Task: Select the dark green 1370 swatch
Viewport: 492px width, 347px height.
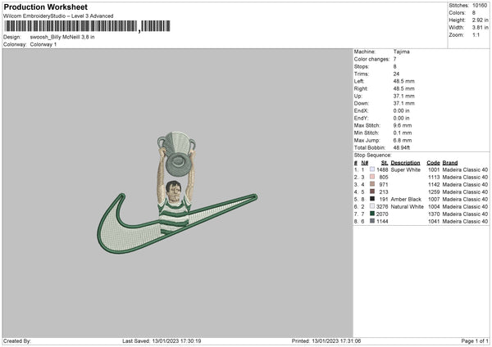Action: pos(372,214)
